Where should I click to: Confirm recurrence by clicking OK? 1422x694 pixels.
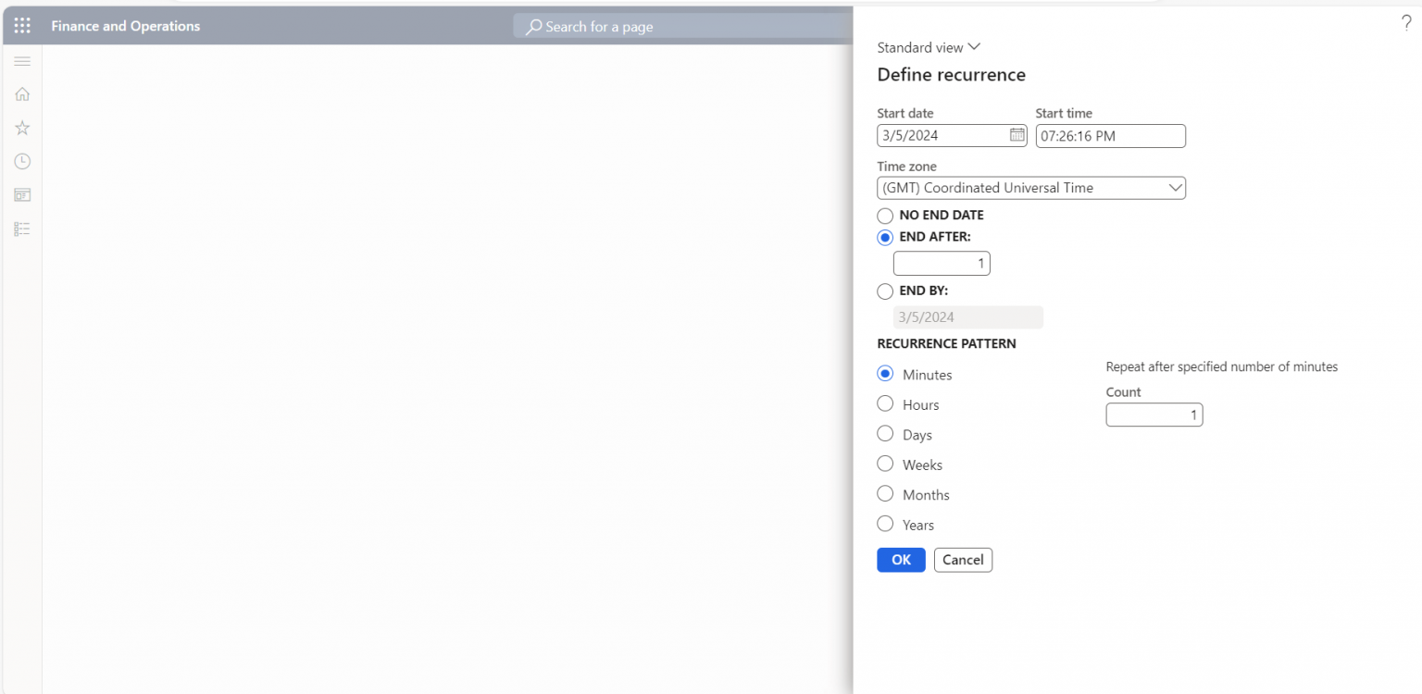pyautogui.click(x=900, y=560)
